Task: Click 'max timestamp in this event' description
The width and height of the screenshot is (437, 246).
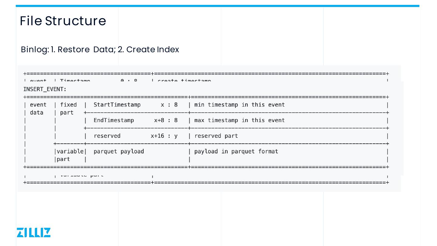Action: (239, 120)
